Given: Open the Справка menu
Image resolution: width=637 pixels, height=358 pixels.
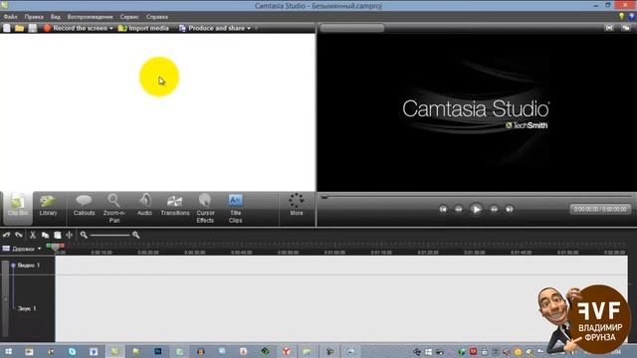Looking at the screenshot, I should tap(157, 17).
